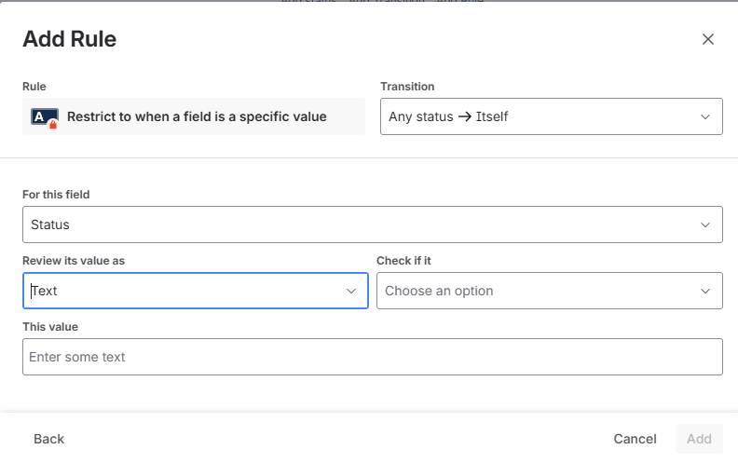Focus the 'This value' text field
Image resolution: width=738 pixels, height=463 pixels.
pos(373,357)
